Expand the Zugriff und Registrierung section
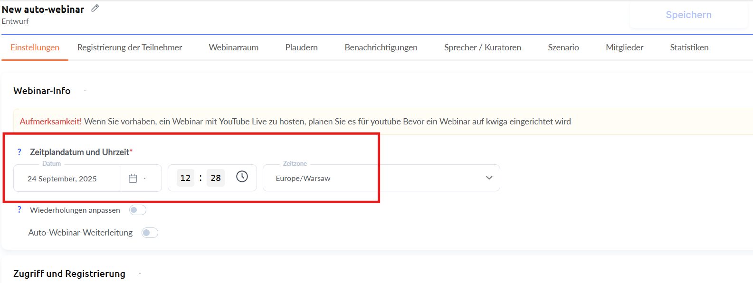Image resolution: width=753 pixels, height=283 pixels. point(140,274)
